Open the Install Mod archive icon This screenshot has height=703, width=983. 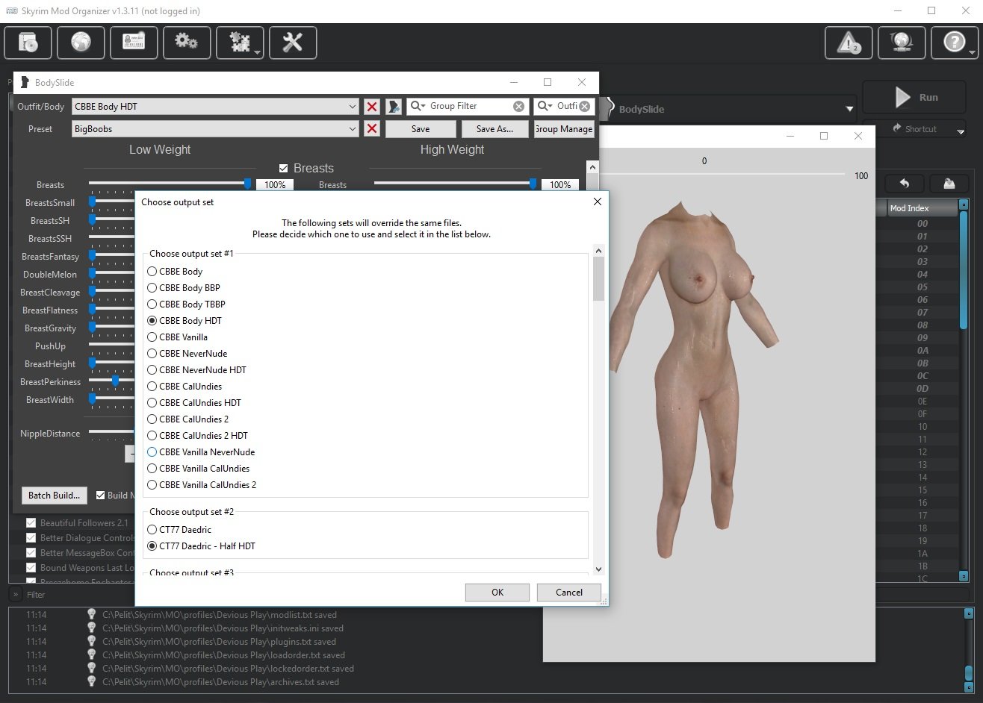(x=28, y=43)
